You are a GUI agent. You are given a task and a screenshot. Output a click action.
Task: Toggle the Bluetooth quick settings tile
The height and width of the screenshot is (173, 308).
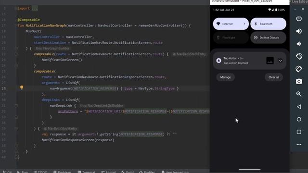269,24
